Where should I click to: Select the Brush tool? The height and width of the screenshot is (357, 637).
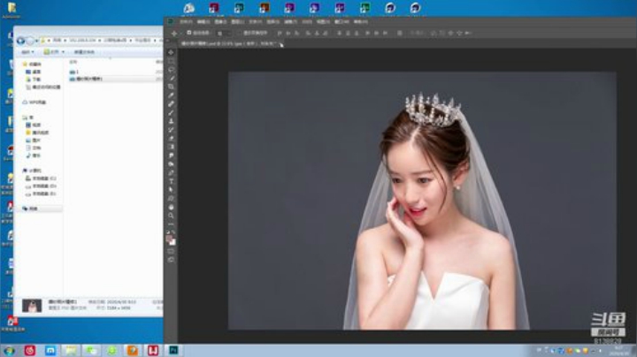coord(171,112)
